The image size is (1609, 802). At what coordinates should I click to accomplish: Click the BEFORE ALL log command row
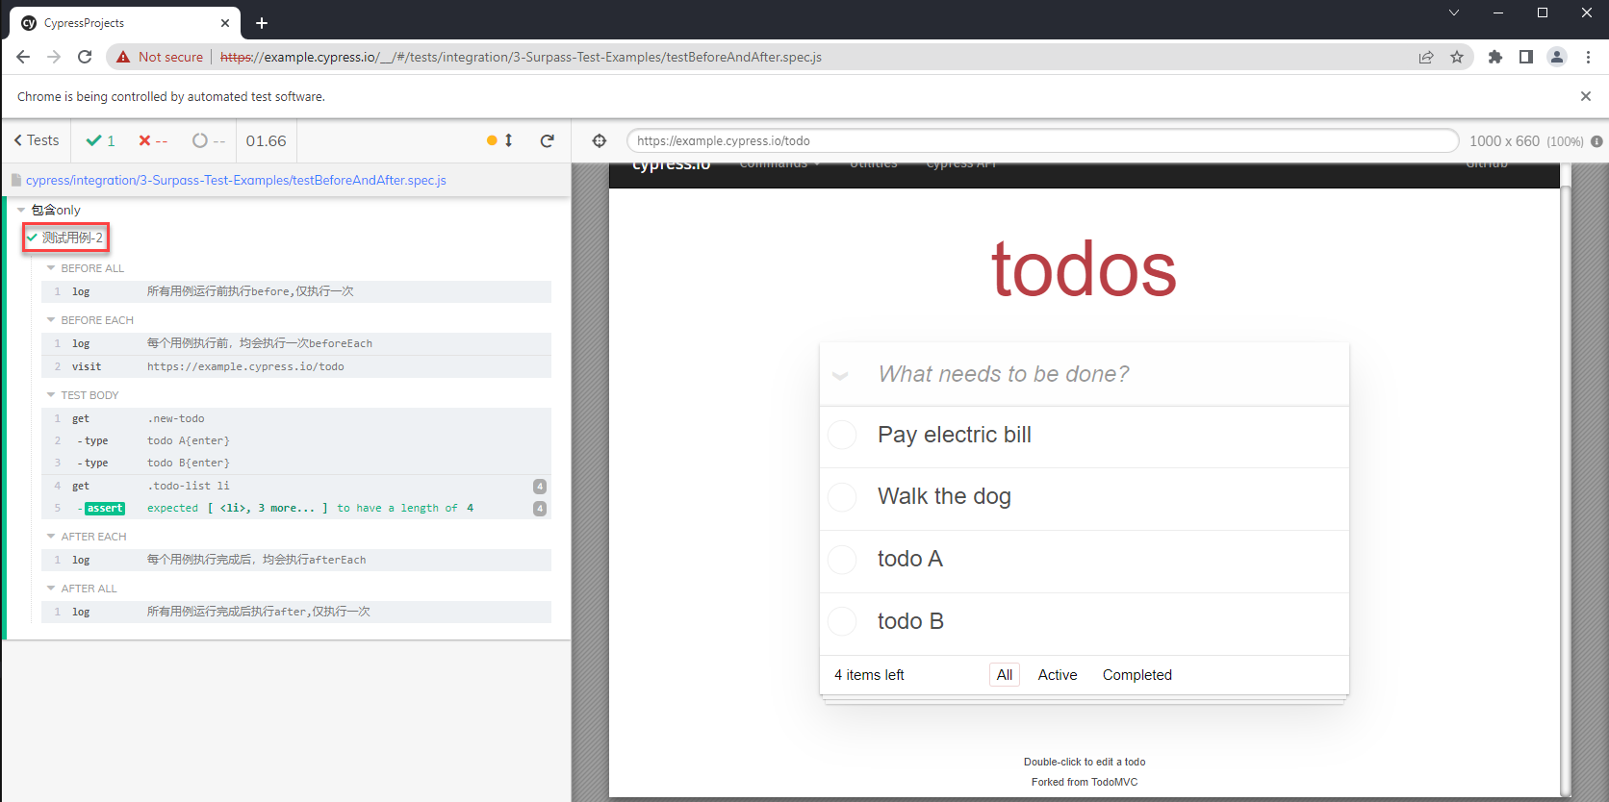(x=296, y=291)
